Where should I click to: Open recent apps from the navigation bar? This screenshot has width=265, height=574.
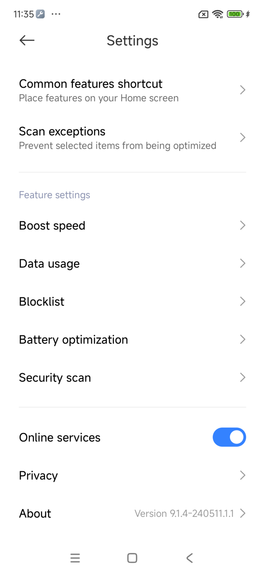[x=75, y=557]
